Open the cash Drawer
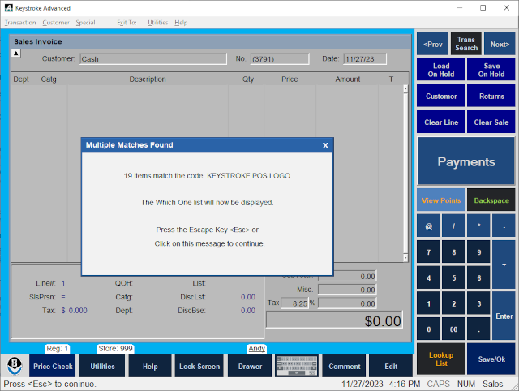This screenshot has width=519, height=391. click(250, 367)
